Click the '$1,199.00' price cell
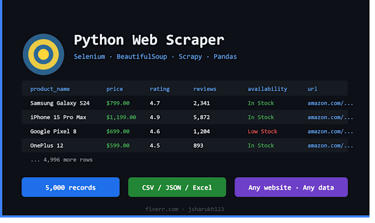375x223 pixels. (121, 117)
